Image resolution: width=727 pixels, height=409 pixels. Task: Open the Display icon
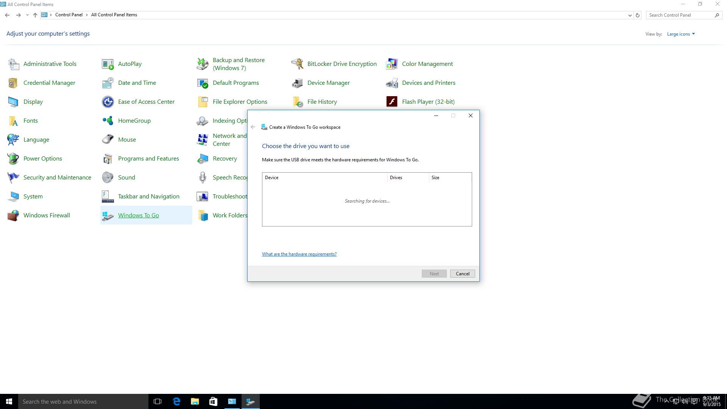13,102
